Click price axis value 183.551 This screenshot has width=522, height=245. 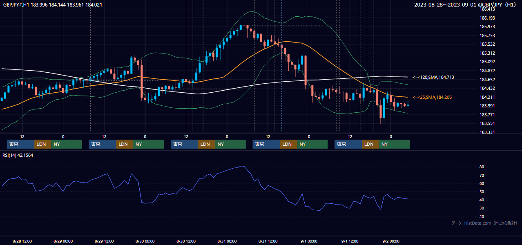[487, 123]
